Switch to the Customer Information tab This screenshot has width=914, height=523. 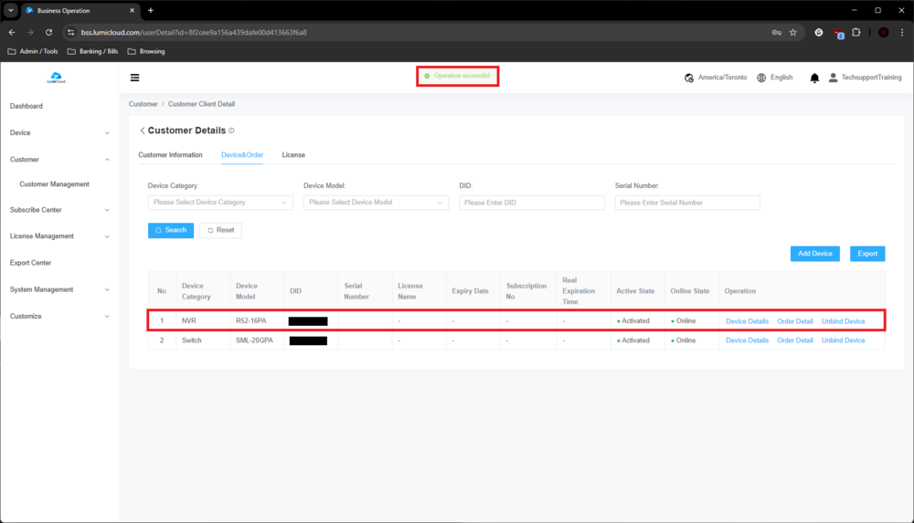coord(170,155)
